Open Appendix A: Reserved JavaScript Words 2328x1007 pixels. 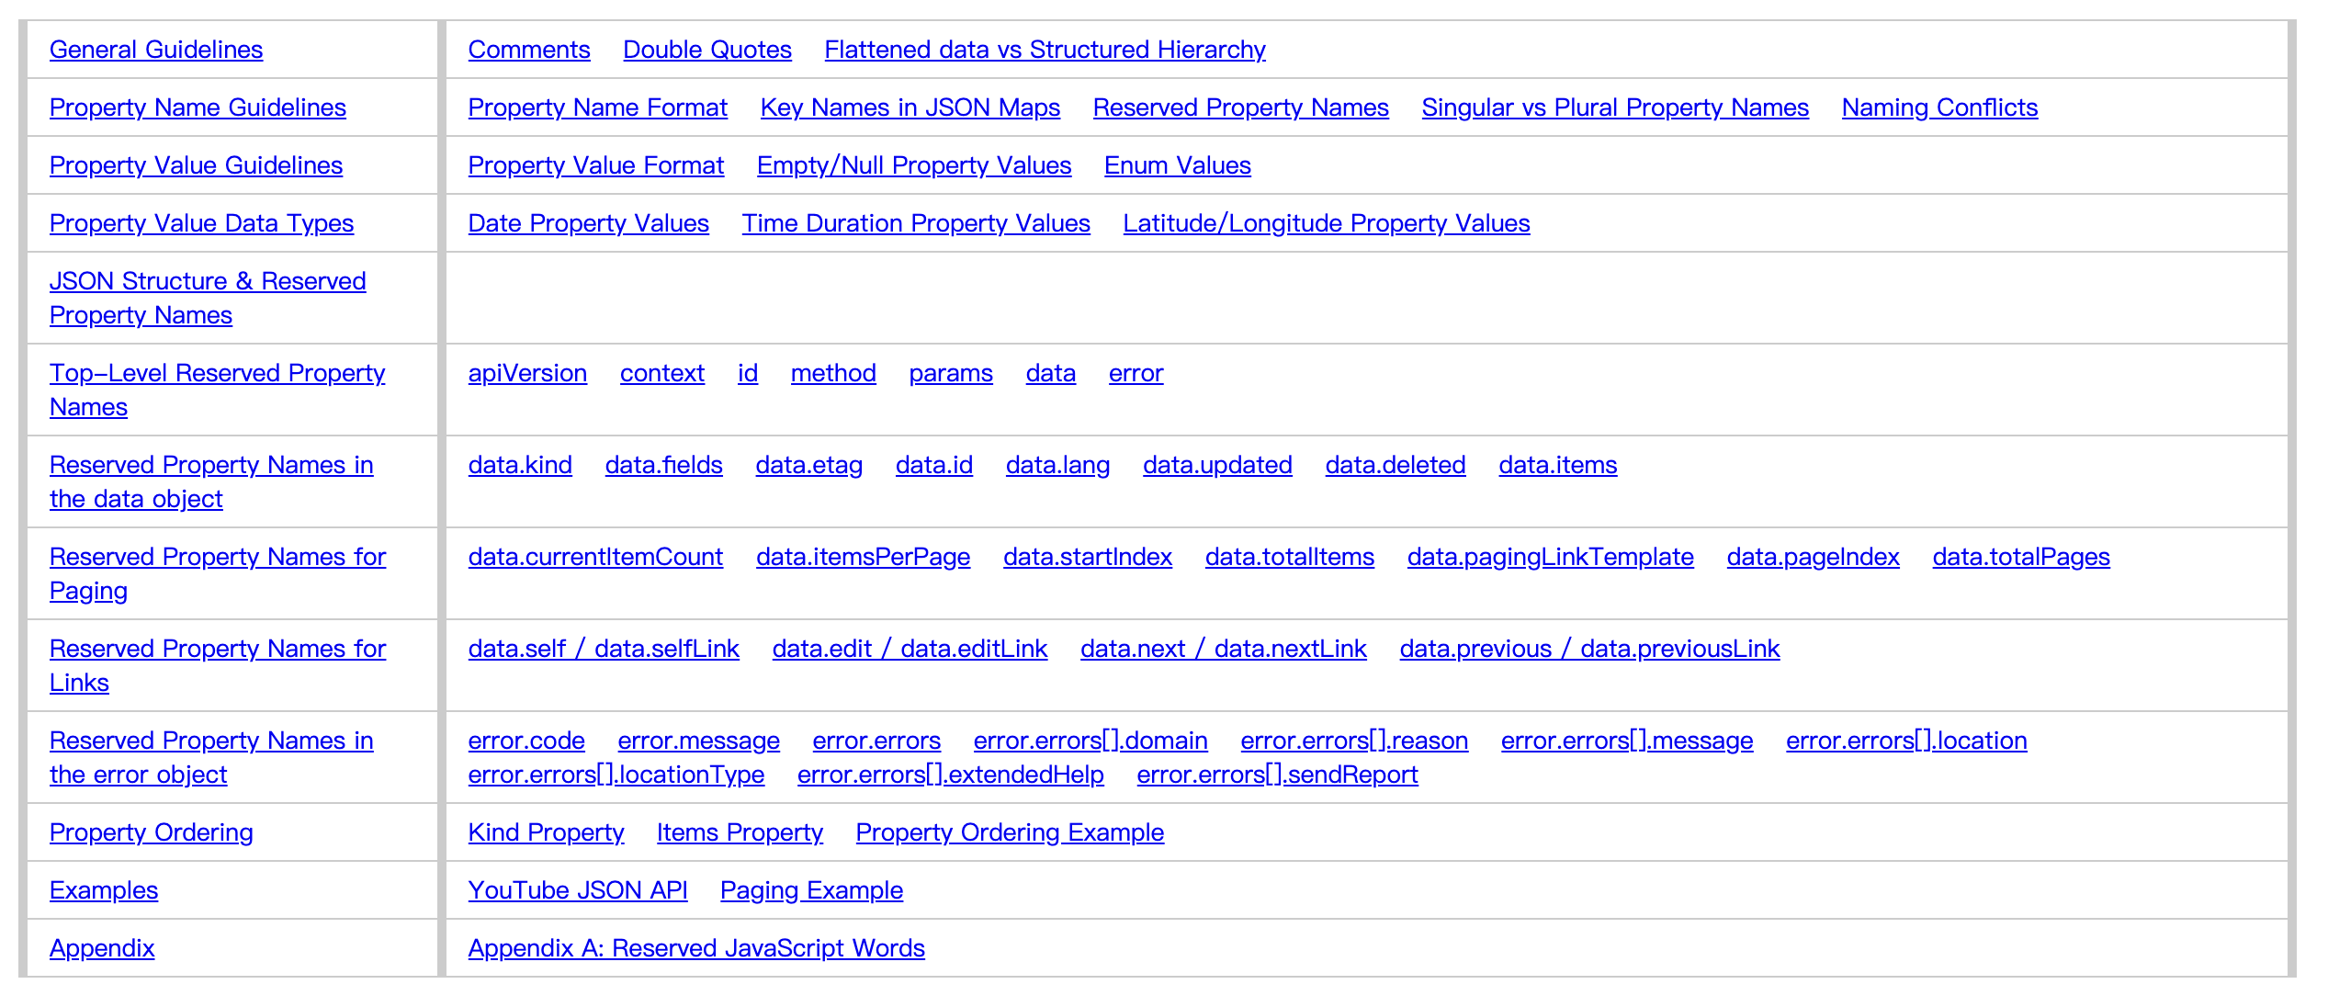(695, 948)
